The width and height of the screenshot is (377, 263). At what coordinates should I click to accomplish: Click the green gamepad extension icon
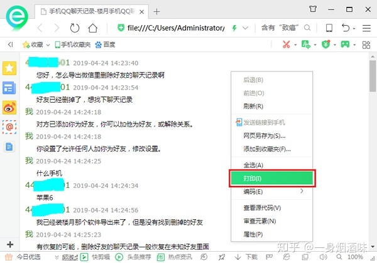pos(345,44)
